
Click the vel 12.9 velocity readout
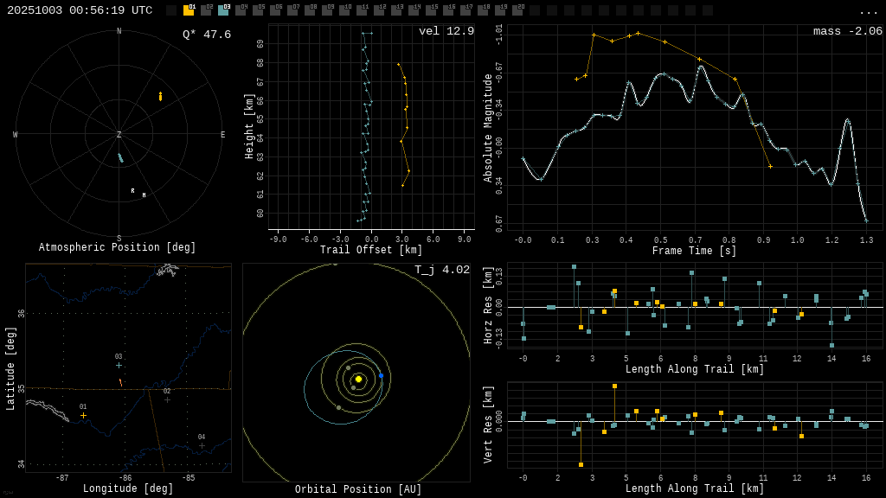coord(446,31)
